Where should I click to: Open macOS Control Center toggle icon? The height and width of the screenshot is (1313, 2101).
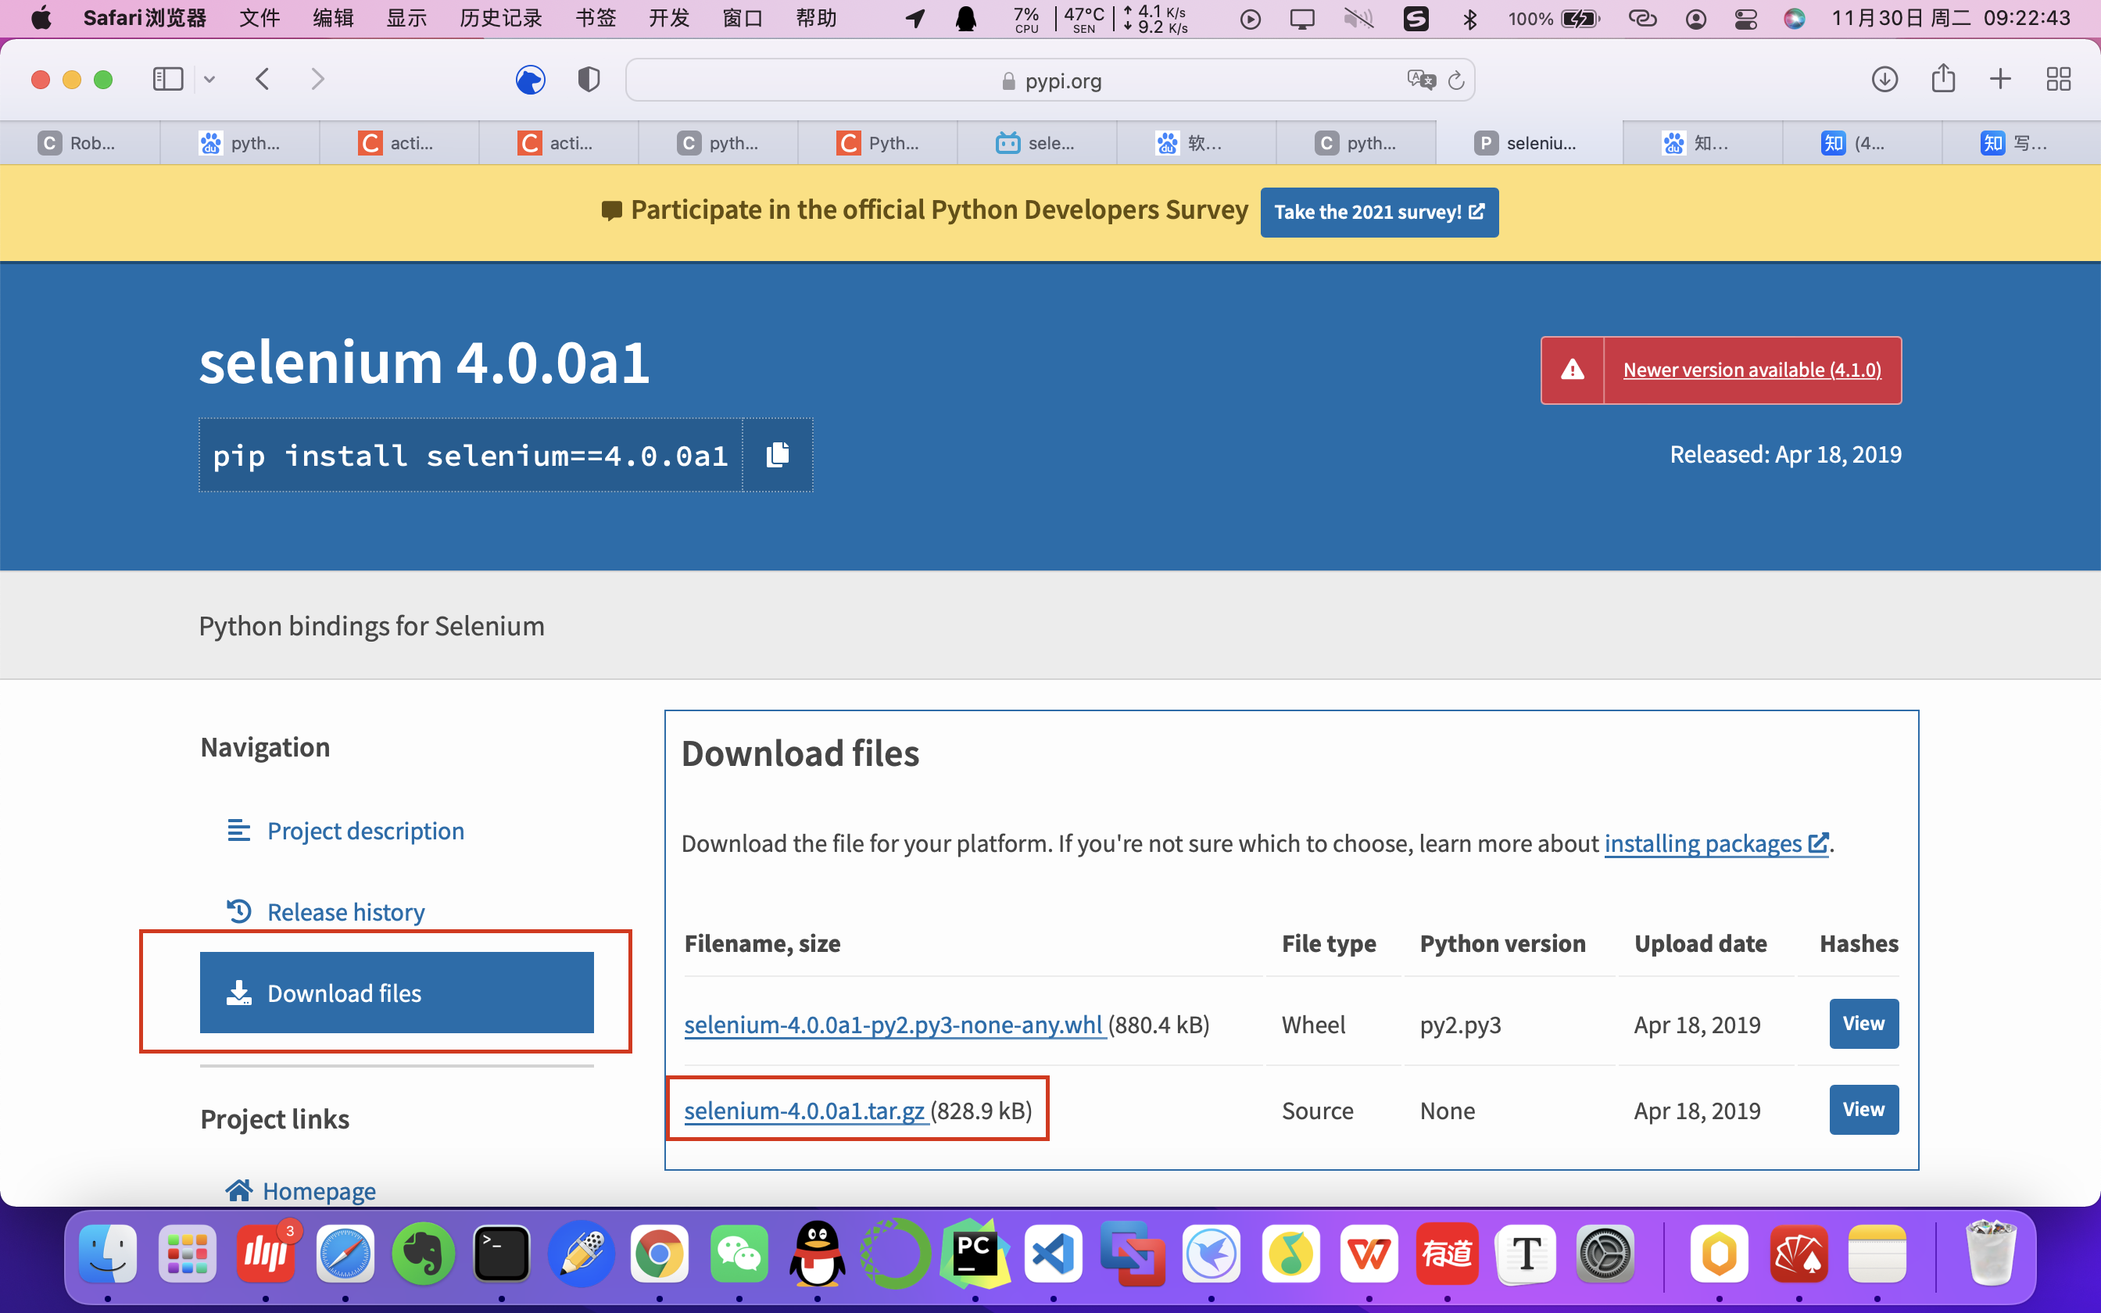point(1745,18)
